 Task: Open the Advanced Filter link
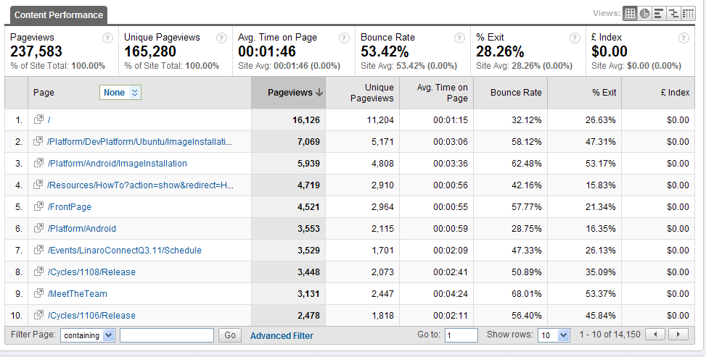click(282, 335)
